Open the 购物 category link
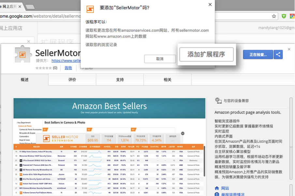Viewport: 295px width, 196px height. [x=68, y=68]
